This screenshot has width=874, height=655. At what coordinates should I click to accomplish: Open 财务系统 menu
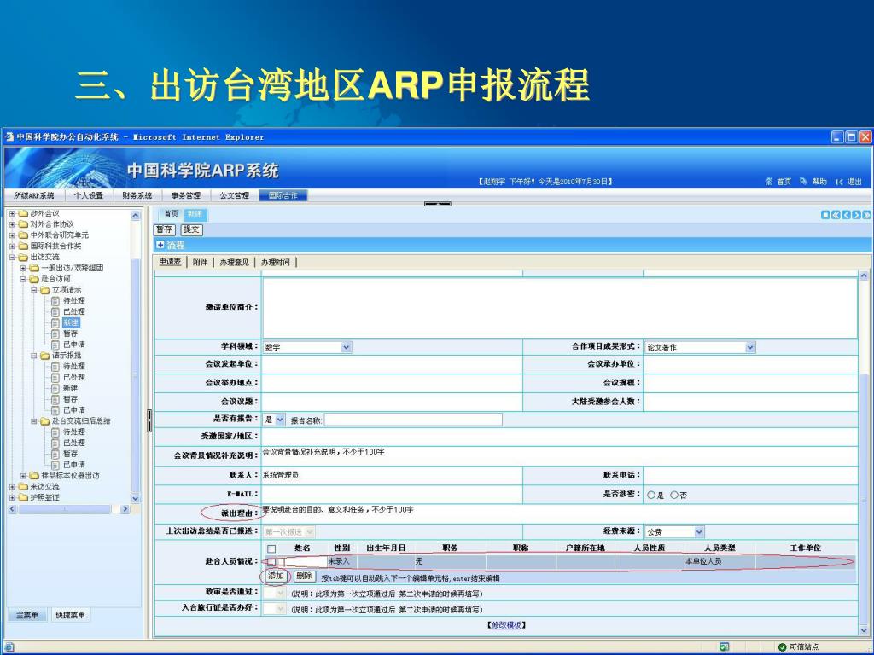pos(137,195)
